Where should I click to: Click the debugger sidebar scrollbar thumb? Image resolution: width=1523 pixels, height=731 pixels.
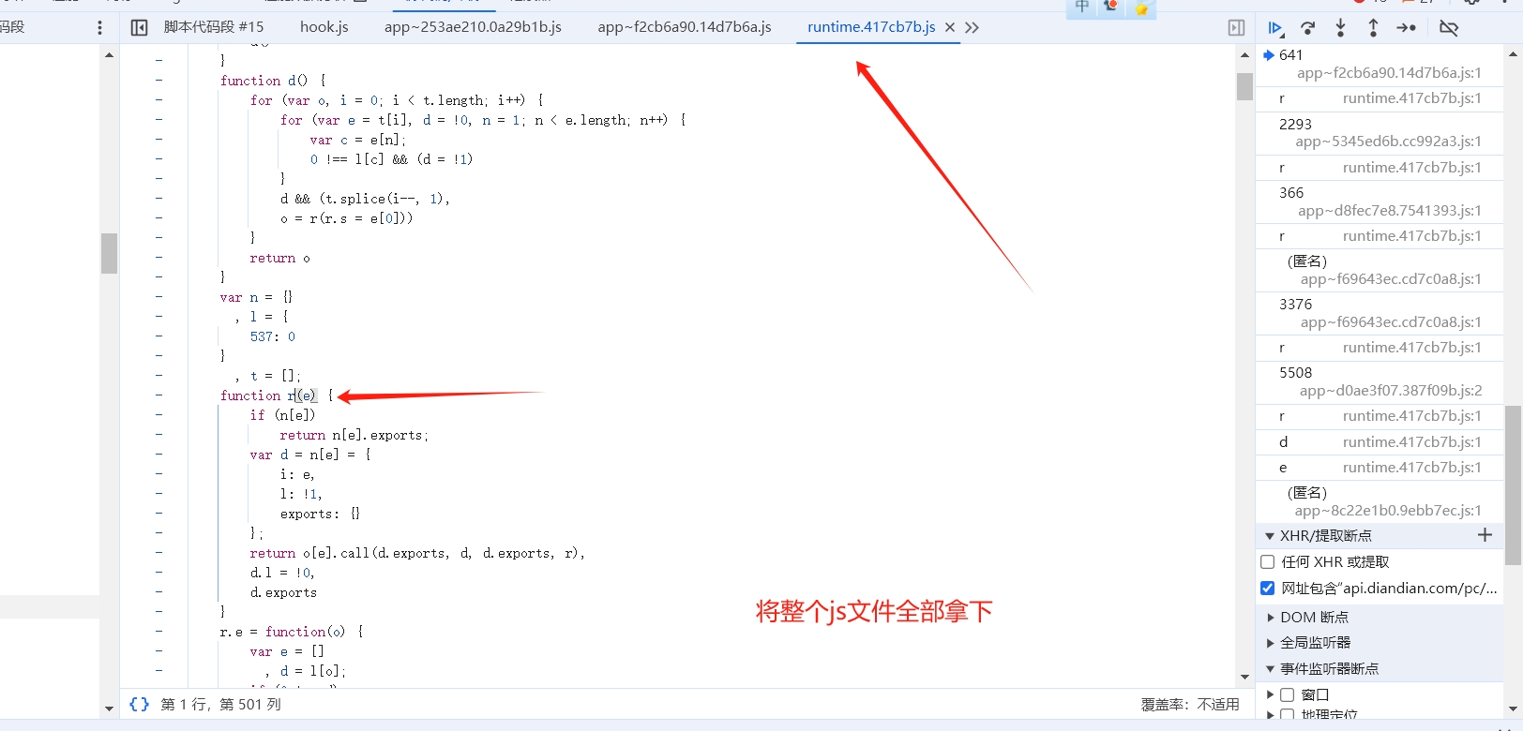1513,485
